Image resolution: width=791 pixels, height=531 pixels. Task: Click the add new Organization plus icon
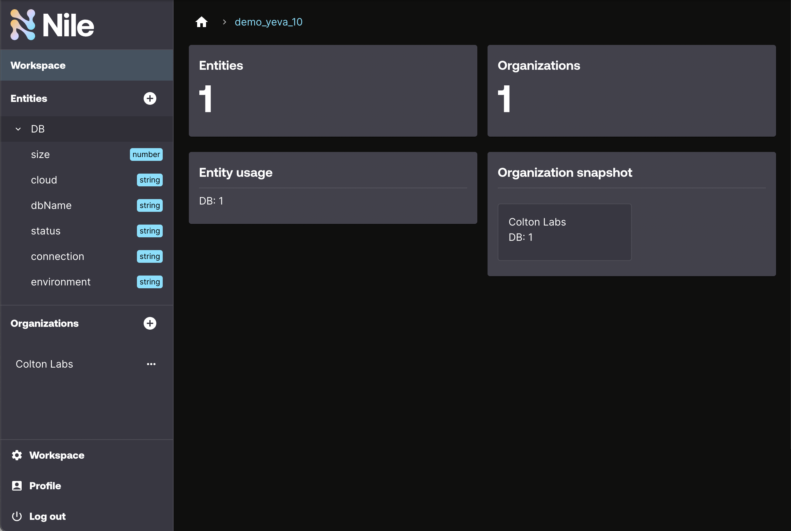point(150,323)
